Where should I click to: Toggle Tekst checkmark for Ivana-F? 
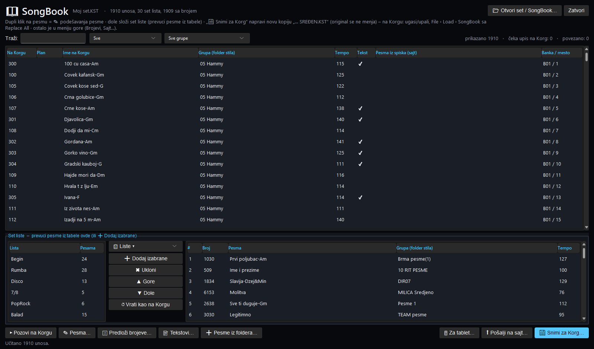pos(360,198)
